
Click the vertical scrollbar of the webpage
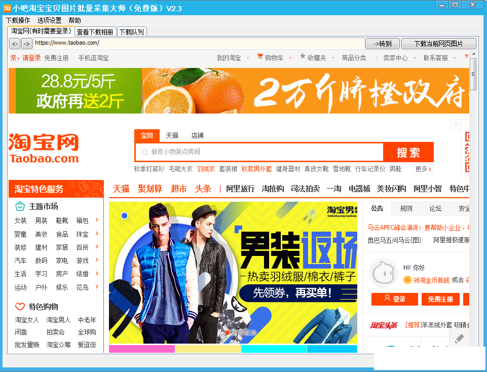point(473,203)
